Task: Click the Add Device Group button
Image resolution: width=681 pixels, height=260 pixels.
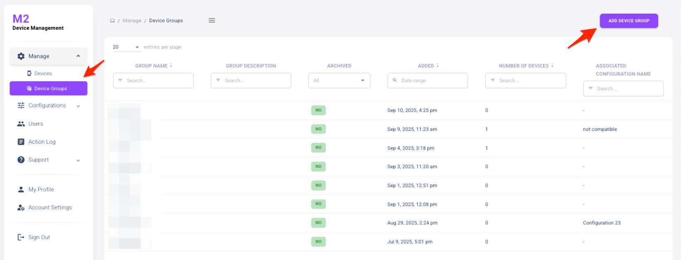Action: pos(629,21)
